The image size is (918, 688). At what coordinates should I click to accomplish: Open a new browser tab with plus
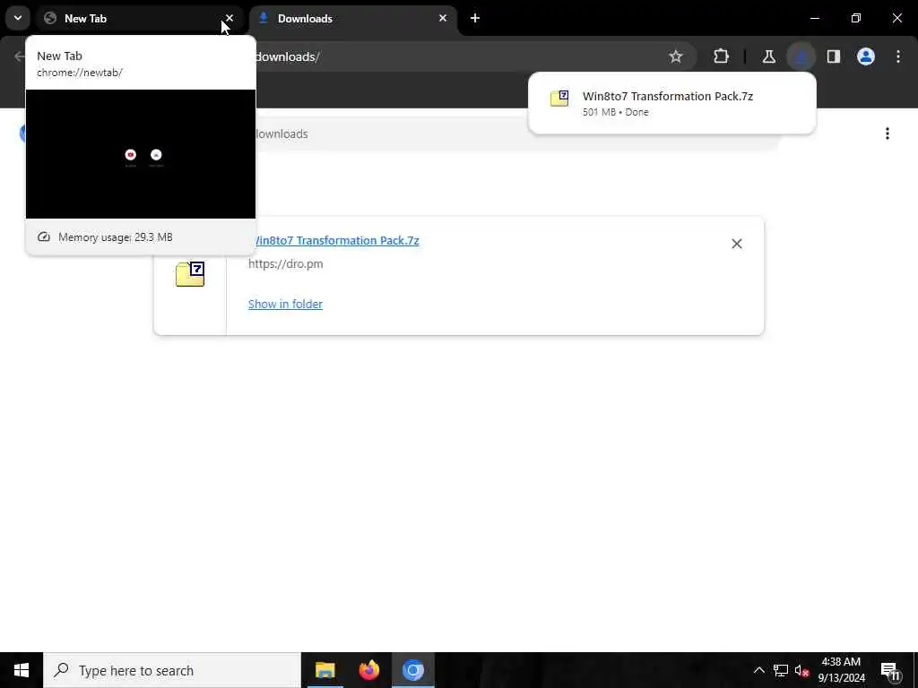pos(475,18)
